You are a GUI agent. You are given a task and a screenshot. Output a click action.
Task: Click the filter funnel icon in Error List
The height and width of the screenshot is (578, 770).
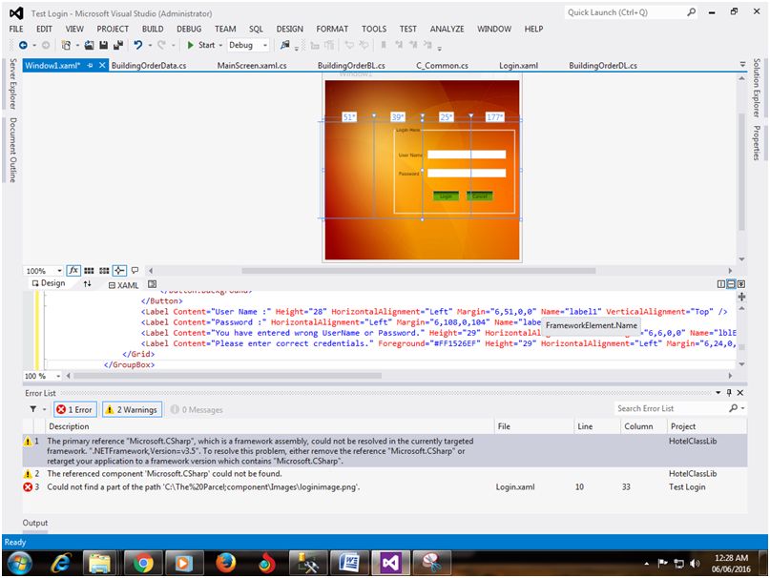32,409
